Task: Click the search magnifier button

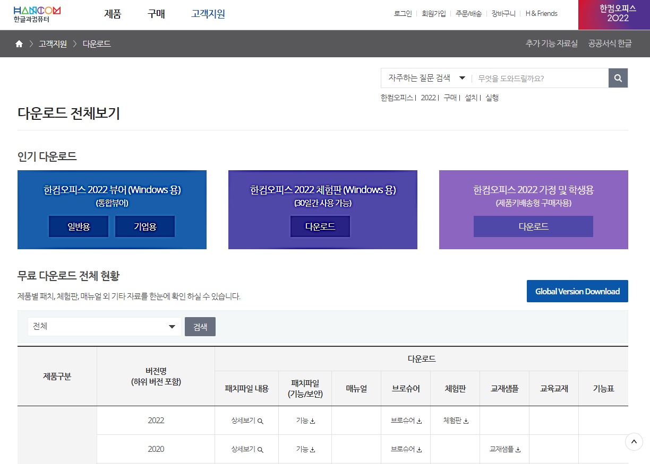Action: pyautogui.click(x=618, y=78)
